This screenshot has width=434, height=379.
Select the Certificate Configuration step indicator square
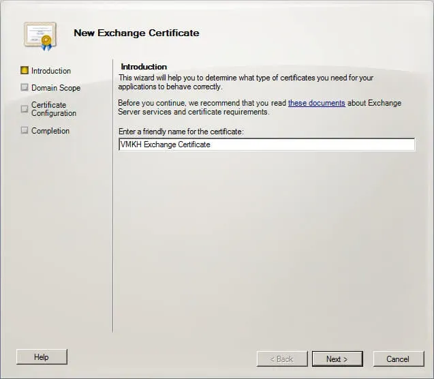click(25, 109)
